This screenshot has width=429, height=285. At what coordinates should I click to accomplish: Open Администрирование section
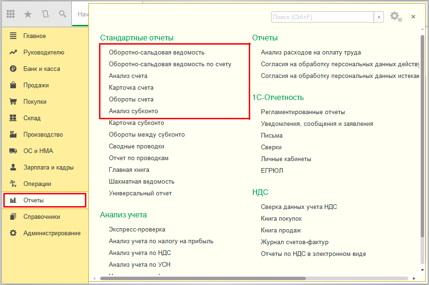click(52, 233)
